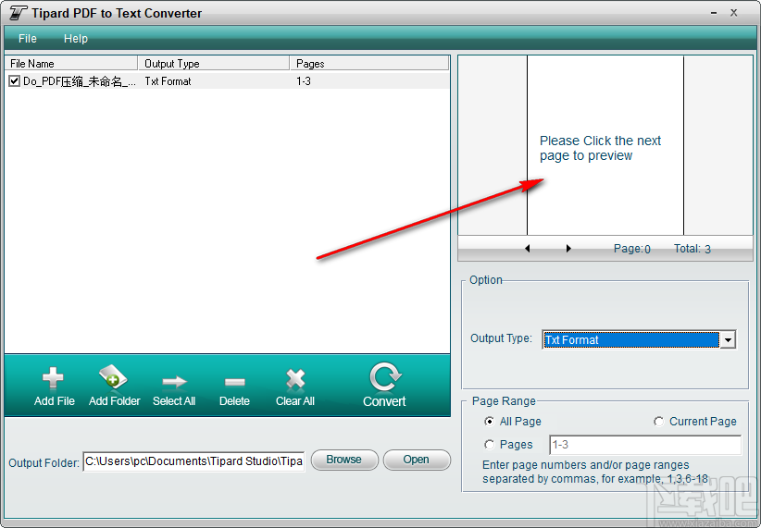Click the preview page area
This screenshot has width=761, height=528.
[605, 145]
